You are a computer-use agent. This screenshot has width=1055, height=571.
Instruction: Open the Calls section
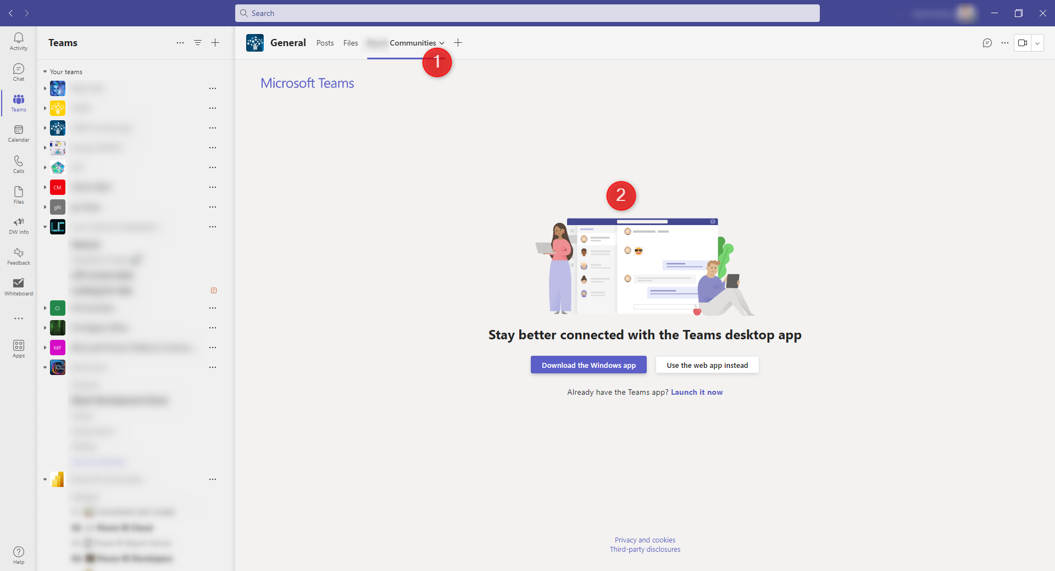coord(18,164)
